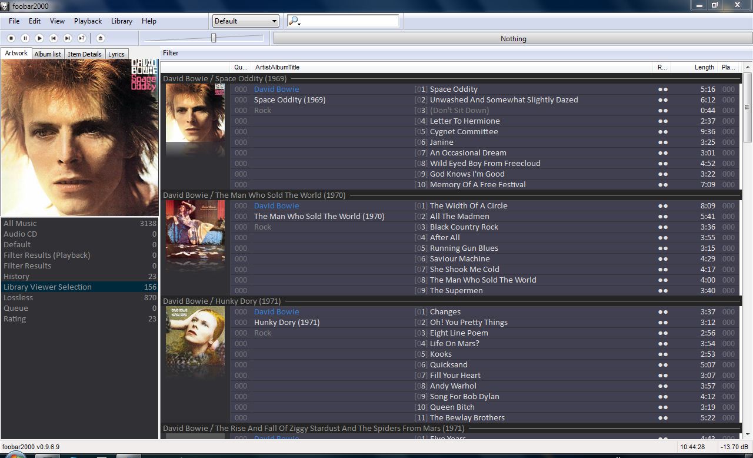The image size is (753, 458).
Task: Click the rating dots for 'Janine'
Action: (x=663, y=142)
